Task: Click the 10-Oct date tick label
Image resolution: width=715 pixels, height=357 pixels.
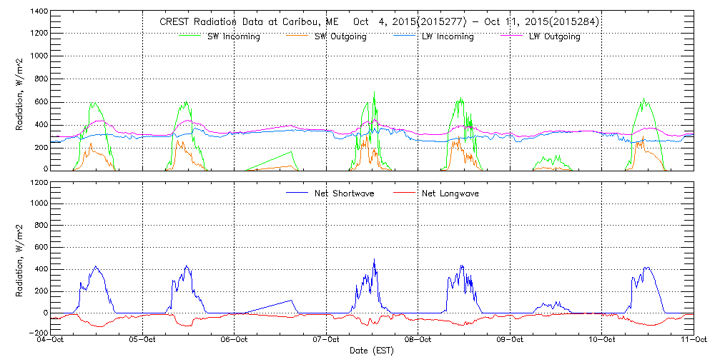Action: (601, 341)
